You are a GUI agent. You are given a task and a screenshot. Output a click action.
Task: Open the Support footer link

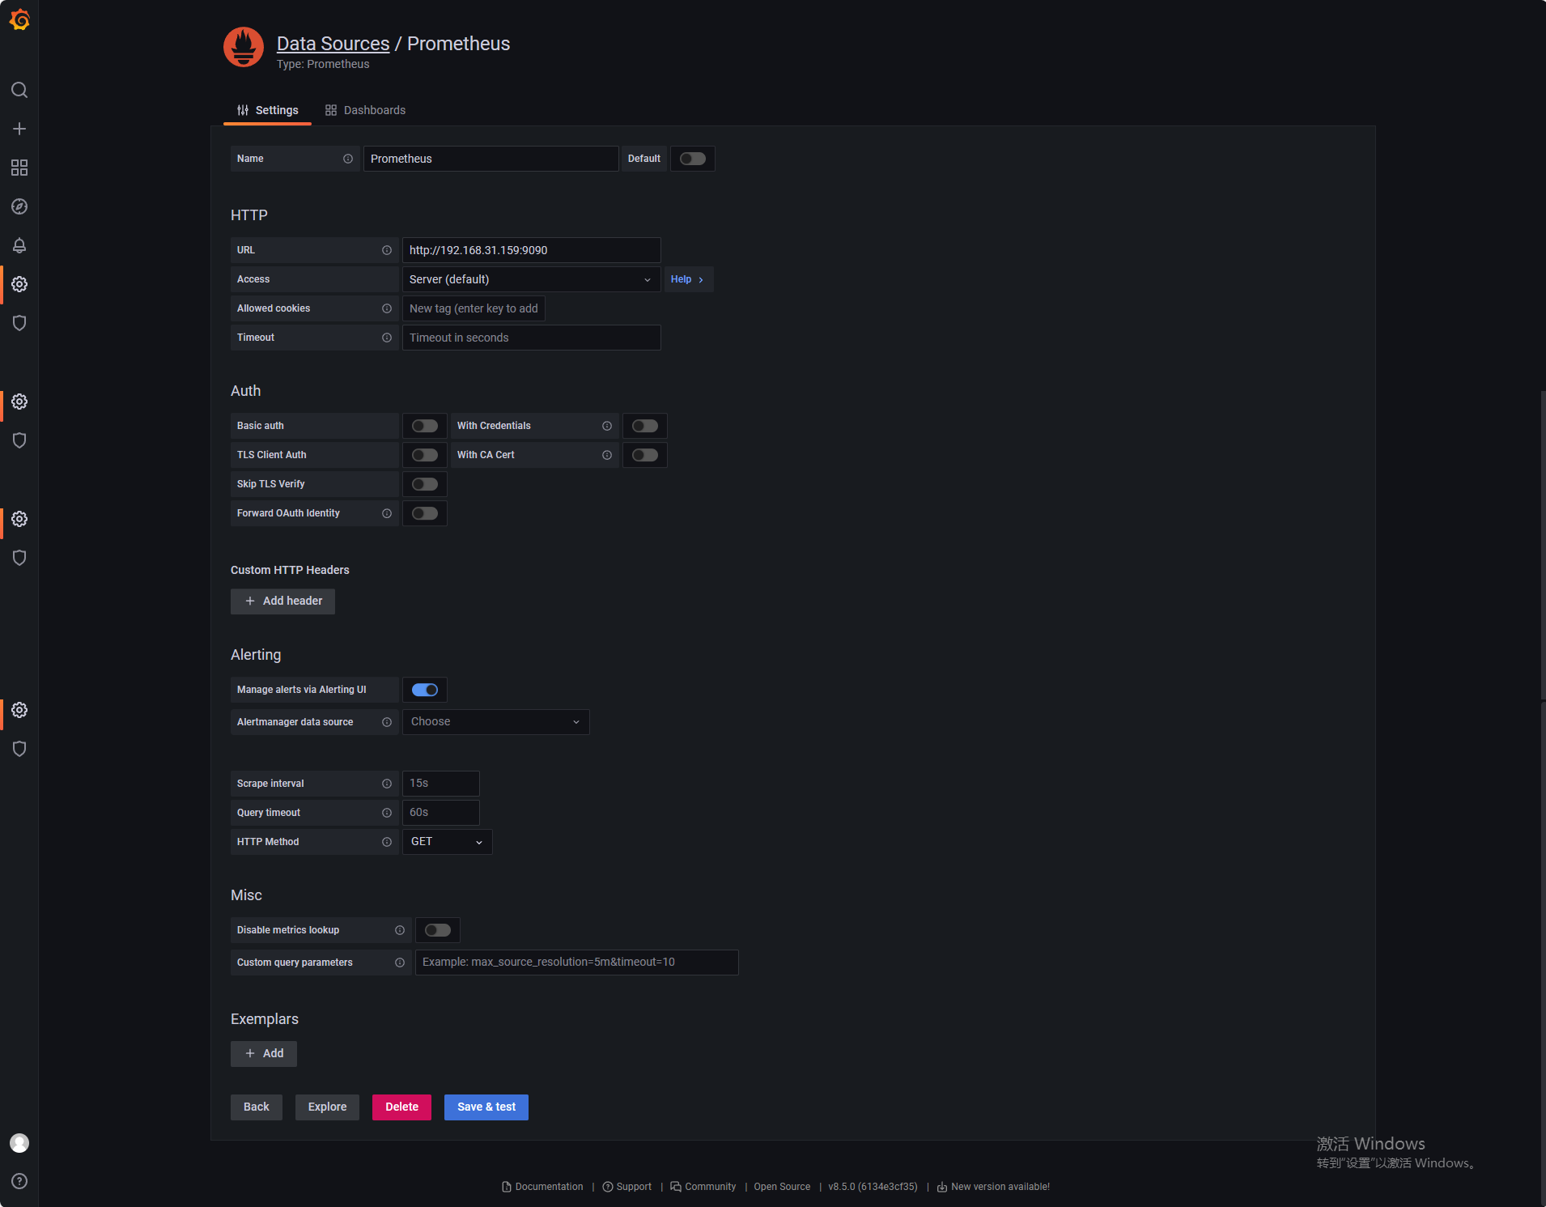[627, 1187]
